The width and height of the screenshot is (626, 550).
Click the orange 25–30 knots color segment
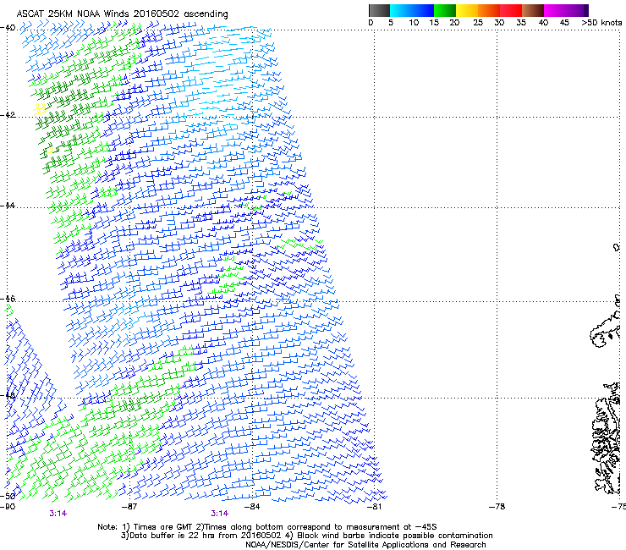tap(489, 10)
